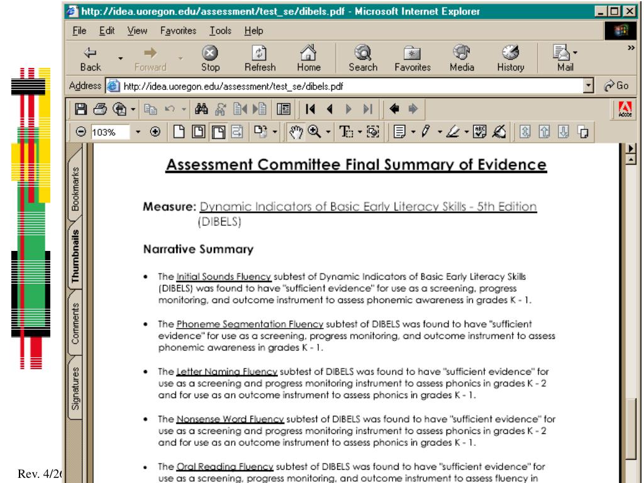The width and height of the screenshot is (644, 483).
Task: Click the document scrollbar up arrow
Action: point(630,159)
